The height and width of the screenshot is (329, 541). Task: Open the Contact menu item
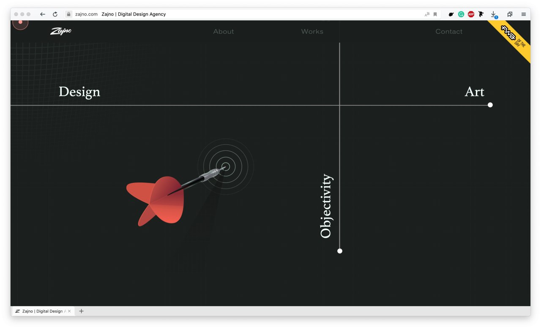(x=449, y=32)
